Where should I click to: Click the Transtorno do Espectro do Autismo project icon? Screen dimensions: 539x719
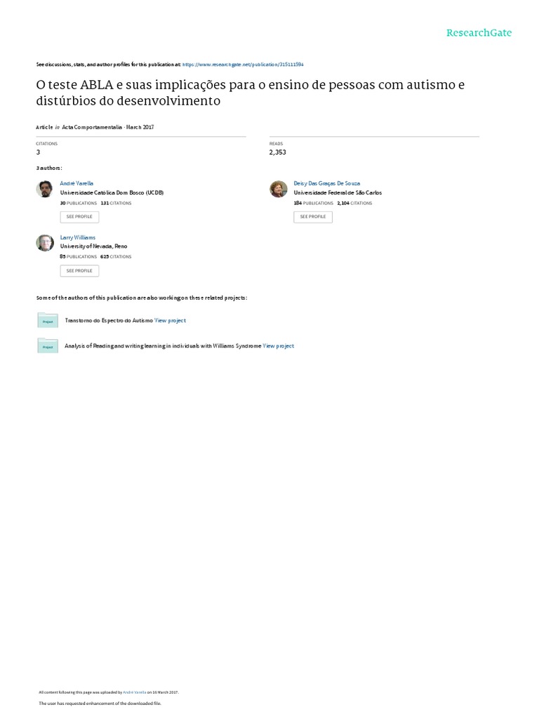pyautogui.click(x=48, y=320)
